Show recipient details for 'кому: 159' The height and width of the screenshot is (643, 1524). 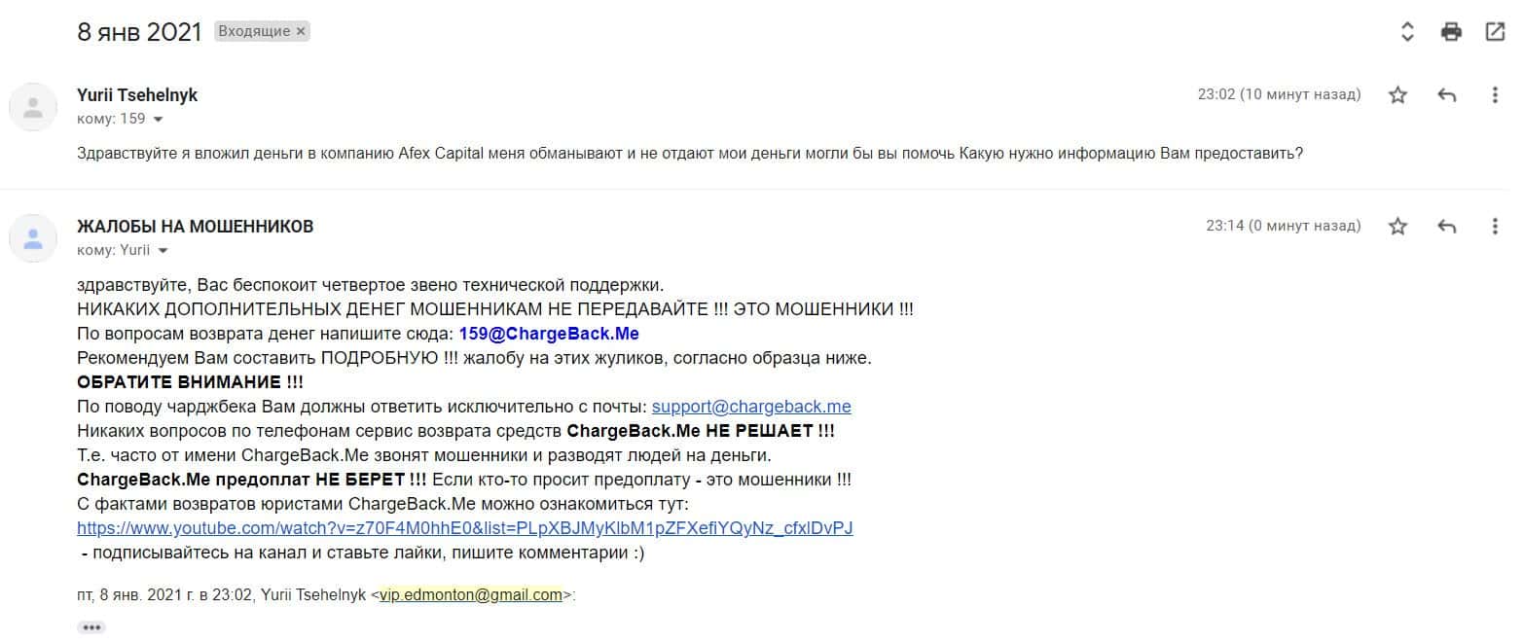click(158, 120)
